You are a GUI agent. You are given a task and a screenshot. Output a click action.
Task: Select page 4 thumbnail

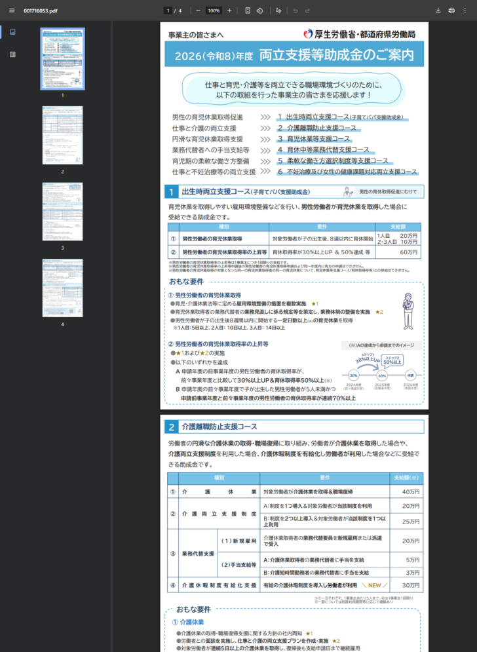tap(62, 288)
